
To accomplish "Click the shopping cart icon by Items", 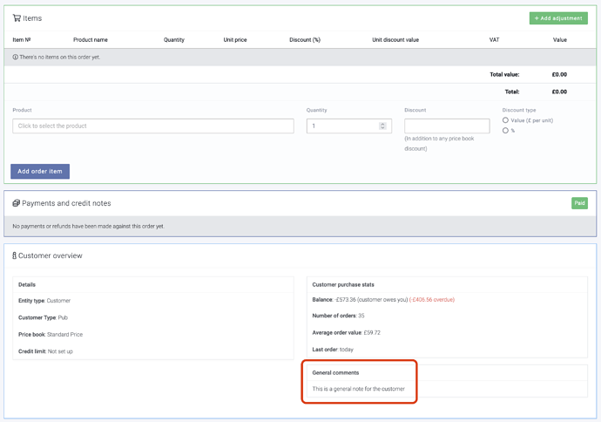I will pyautogui.click(x=17, y=18).
